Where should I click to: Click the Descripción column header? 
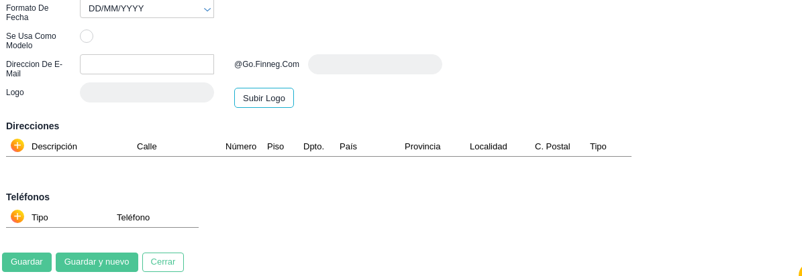pyautogui.click(x=54, y=147)
